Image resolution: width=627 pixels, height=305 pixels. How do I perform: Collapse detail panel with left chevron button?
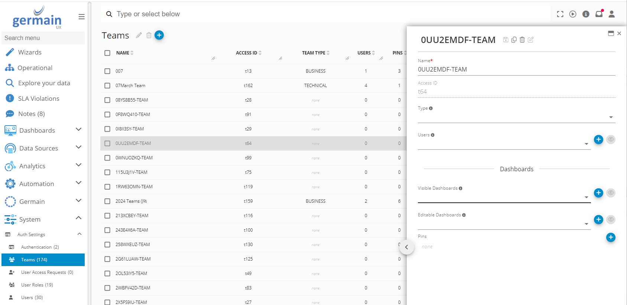[x=407, y=247]
